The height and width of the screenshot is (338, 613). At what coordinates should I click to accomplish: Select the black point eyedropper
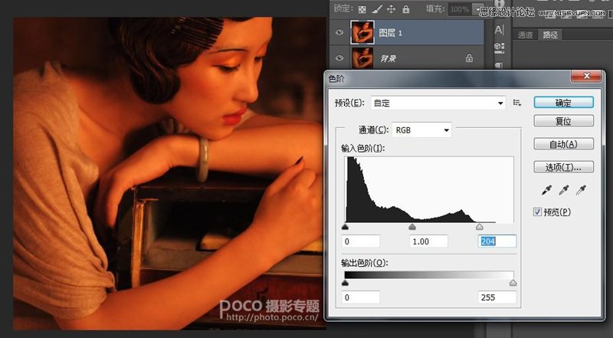click(x=546, y=191)
